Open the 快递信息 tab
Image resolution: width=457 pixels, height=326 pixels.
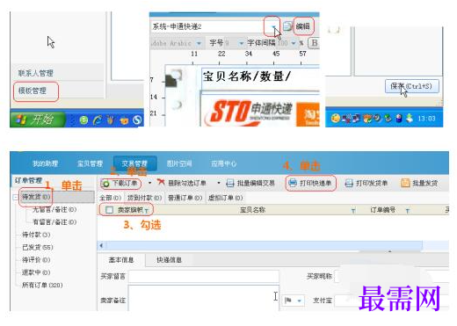tap(169, 260)
